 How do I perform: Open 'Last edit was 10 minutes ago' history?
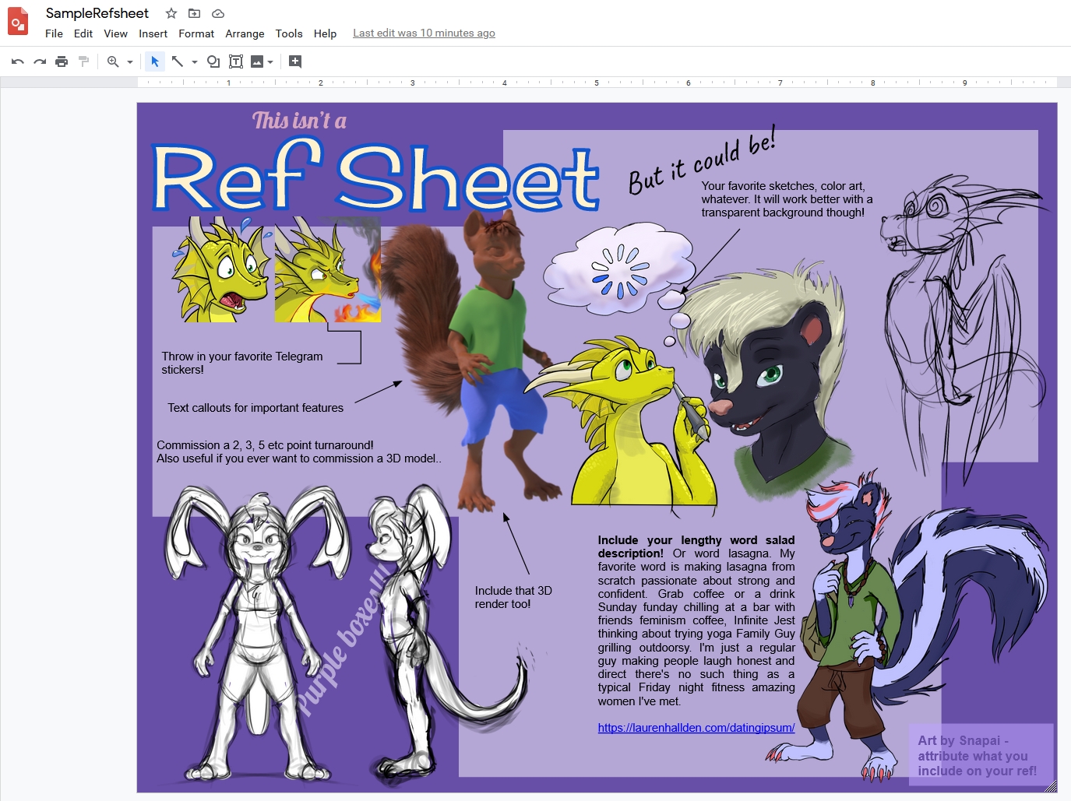coord(424,33)
